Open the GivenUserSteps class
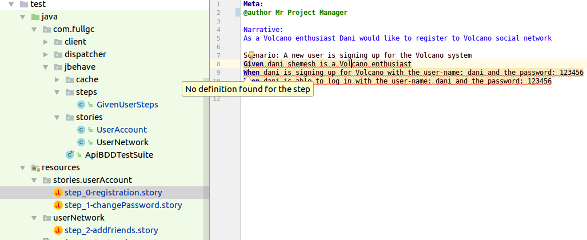The image size is (587, 240). 127,105
